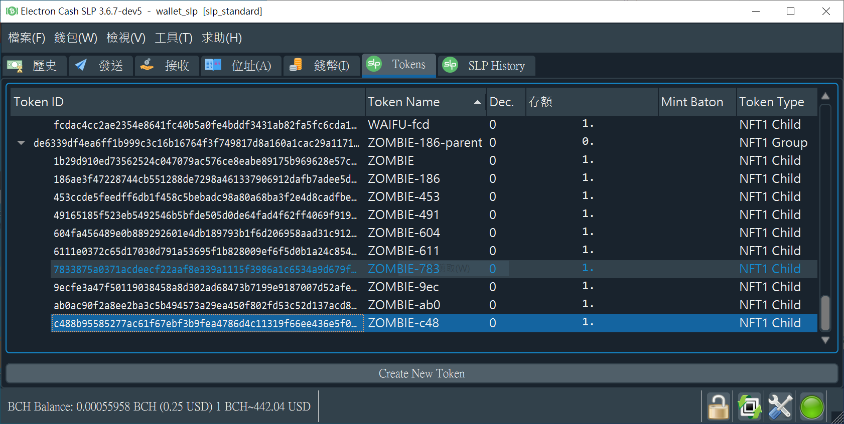This screenshot has width=844, height=424.
Task: Open the 錢包(W) menu
Action: coord(76,38)
